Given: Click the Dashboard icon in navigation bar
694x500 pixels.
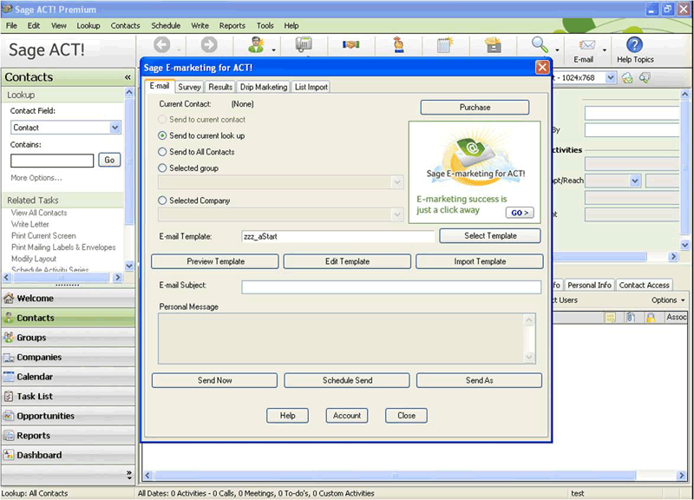Looking at the screenshot, I should 9,455.
